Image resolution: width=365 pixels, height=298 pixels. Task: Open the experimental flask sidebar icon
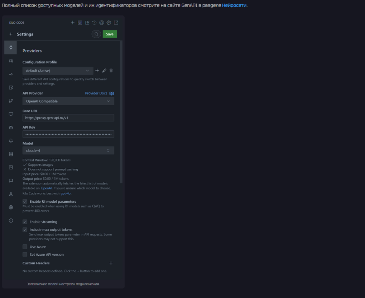[x=11, y=194]
